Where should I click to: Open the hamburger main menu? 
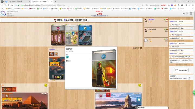(191, 13)
